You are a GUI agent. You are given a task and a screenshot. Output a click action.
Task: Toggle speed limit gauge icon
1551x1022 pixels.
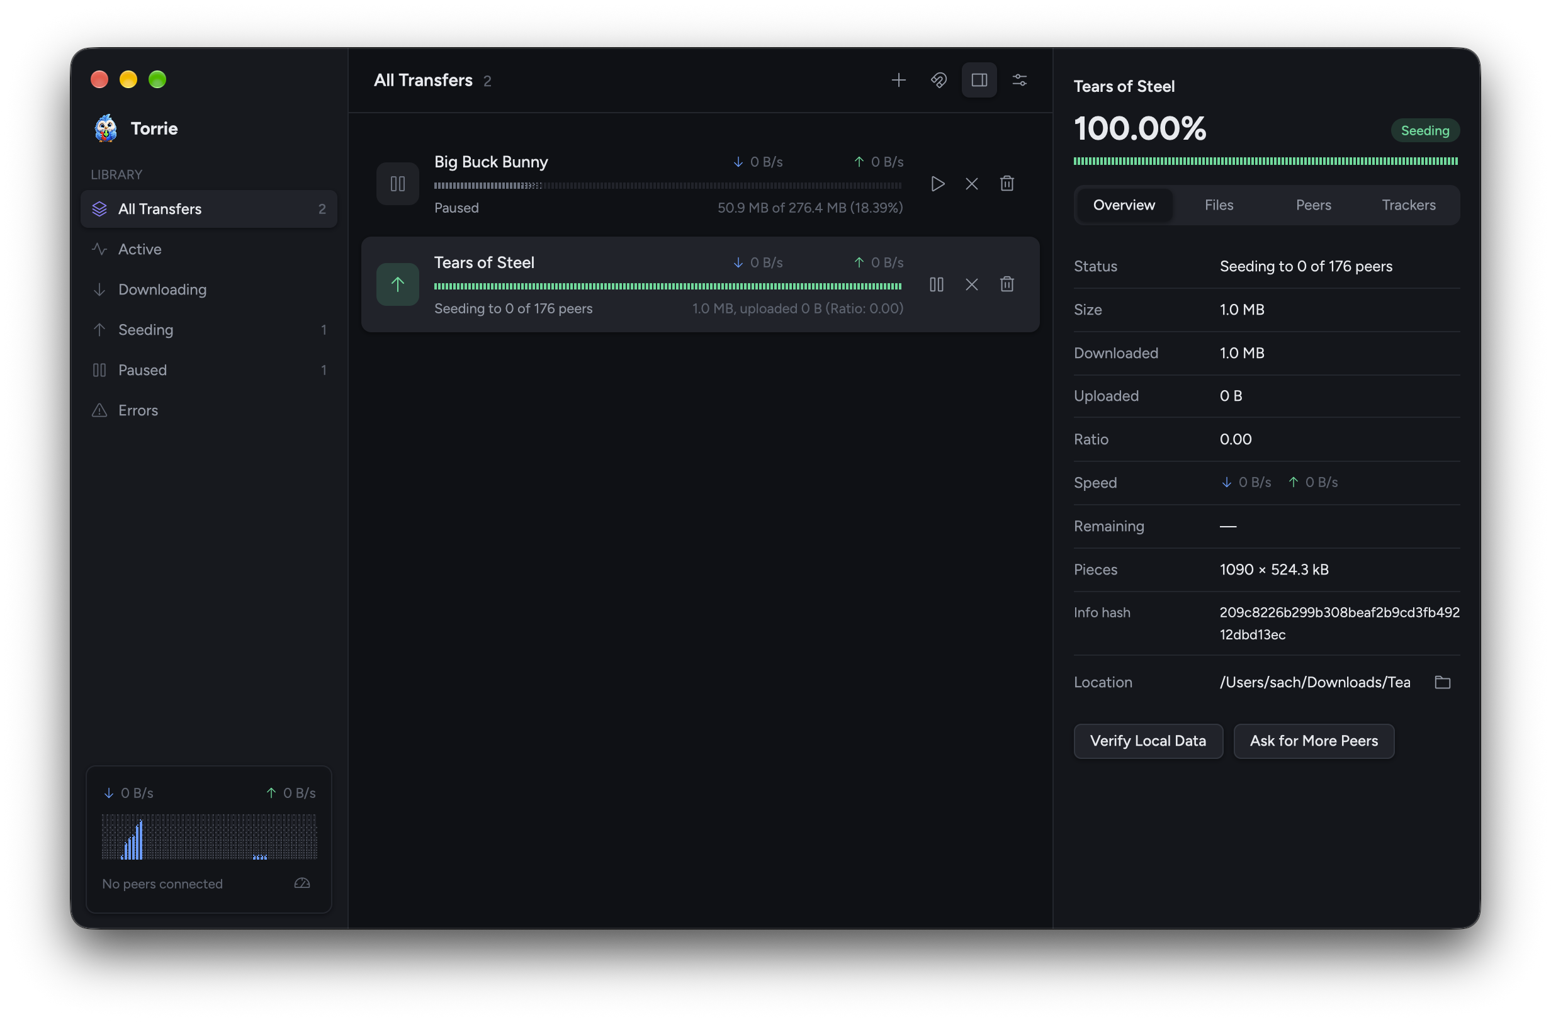(x=302, y=883)
